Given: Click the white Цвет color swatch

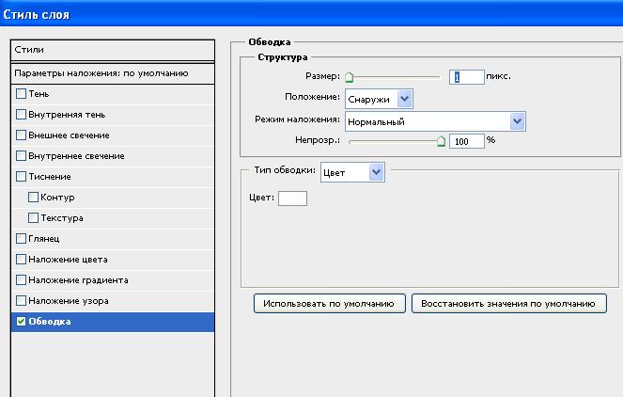Looking at the screenshot, I should pyautogui.click(x=292, y=198).
